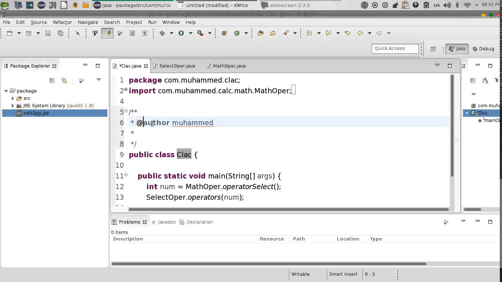Select the Skip All Breakpoints toolbar icon
This screenshot has width=502, height=282.
[78, 33]
